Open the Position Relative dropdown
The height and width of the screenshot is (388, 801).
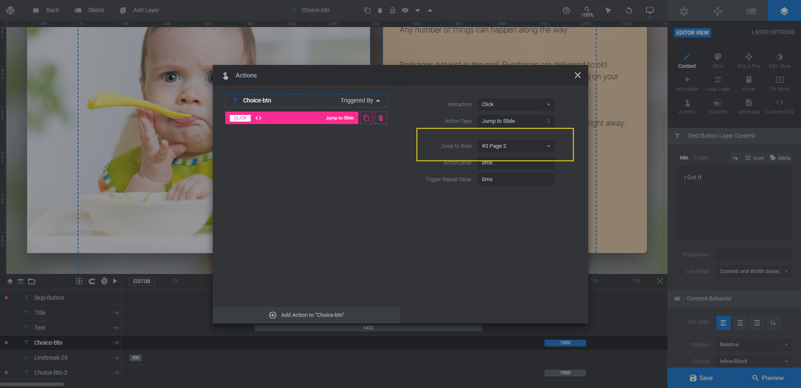point(754,345)
